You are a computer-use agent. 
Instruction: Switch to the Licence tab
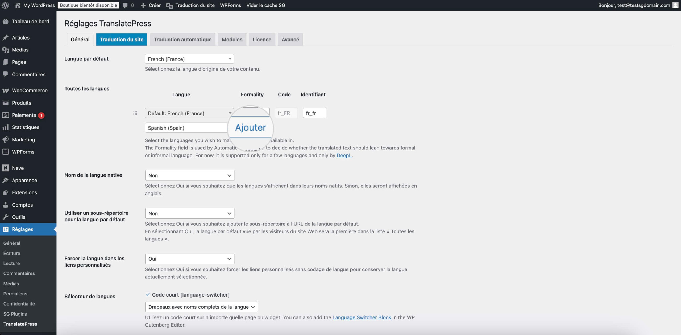coord(262,39)
